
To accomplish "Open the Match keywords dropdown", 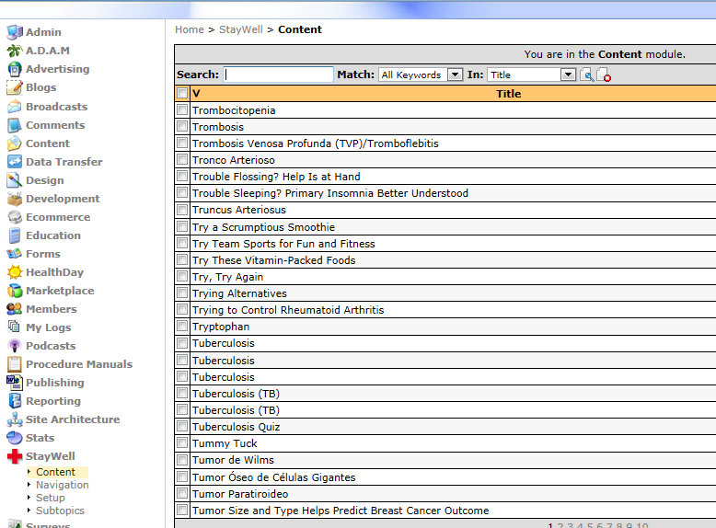I will (x=455, y=75).
